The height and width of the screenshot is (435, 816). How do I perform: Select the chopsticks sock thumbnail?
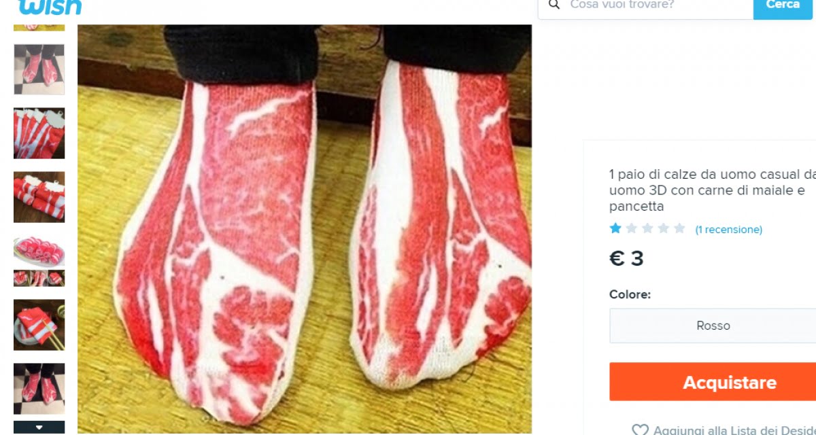coord(39,325)
